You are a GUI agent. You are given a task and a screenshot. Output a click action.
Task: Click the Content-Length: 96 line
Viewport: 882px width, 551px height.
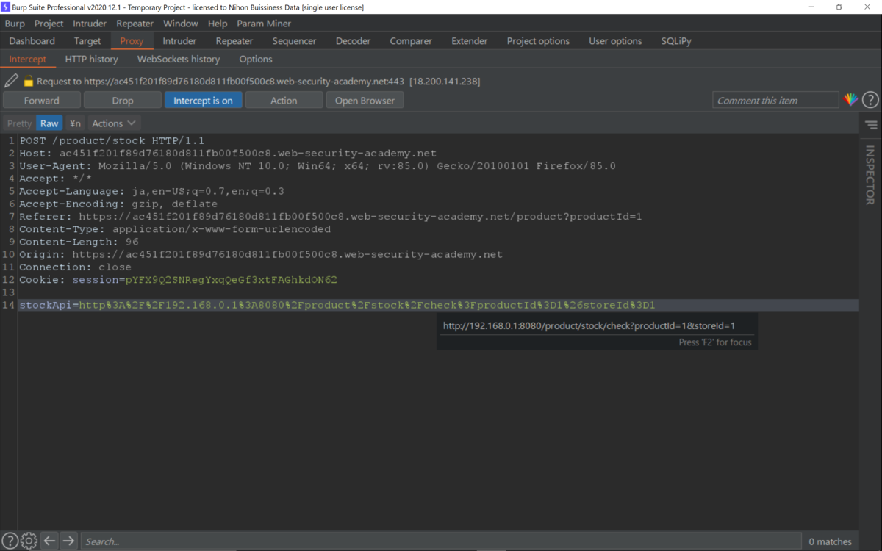pyautogui.click(x=79, y=242)
